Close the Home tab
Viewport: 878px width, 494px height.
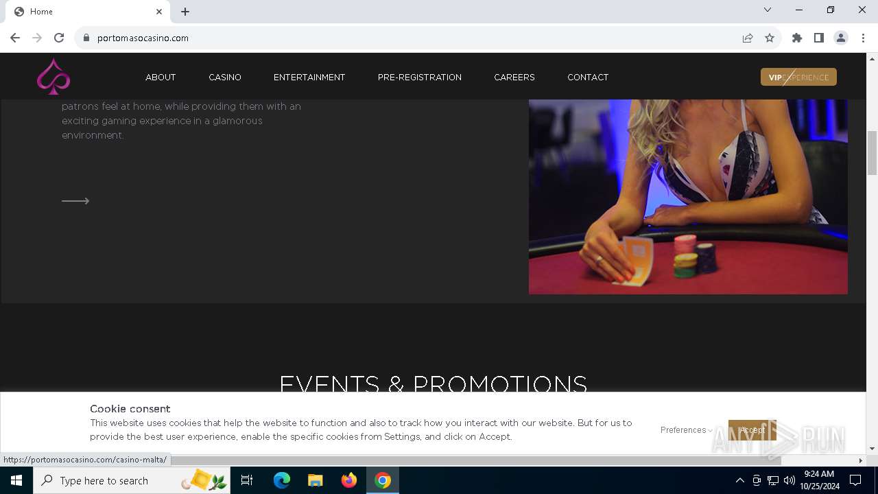159,12
